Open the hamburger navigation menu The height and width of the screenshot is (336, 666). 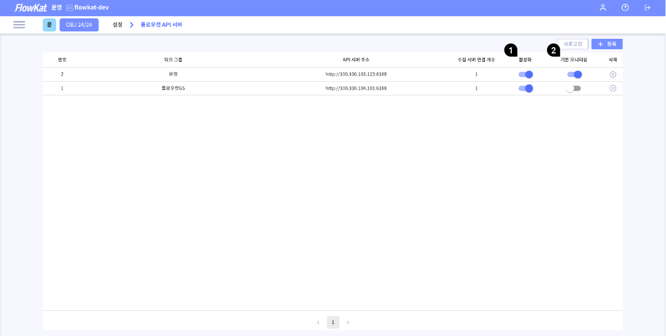point(19,25)
